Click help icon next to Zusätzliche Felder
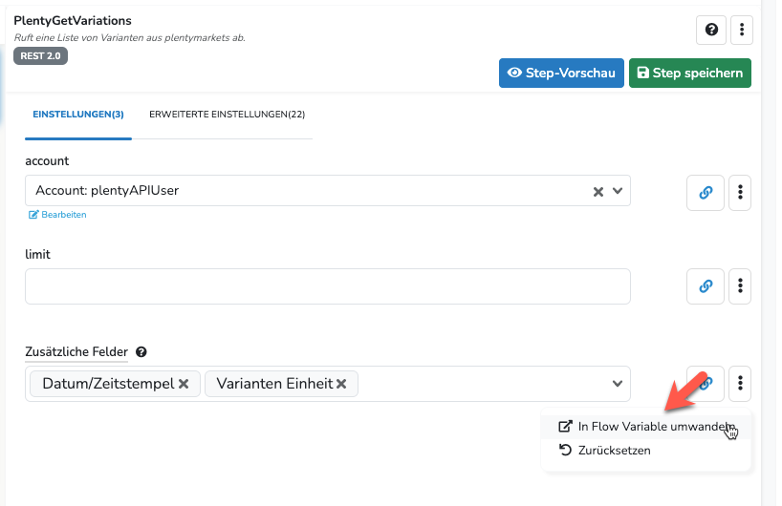 pyautogui.click(x=141, y=352)
